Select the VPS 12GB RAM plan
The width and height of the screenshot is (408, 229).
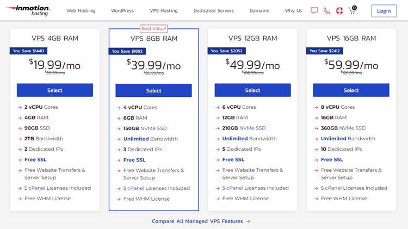tap(252, 90)
